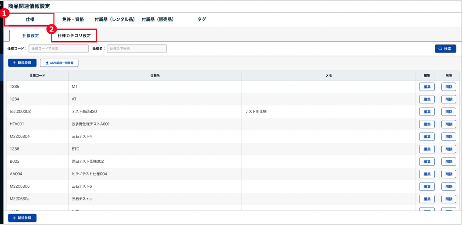This screenshot has height=225, width=462.
Task: Delete the 波多野仕様テストA001 row
Action: click(x=448, y=124)
